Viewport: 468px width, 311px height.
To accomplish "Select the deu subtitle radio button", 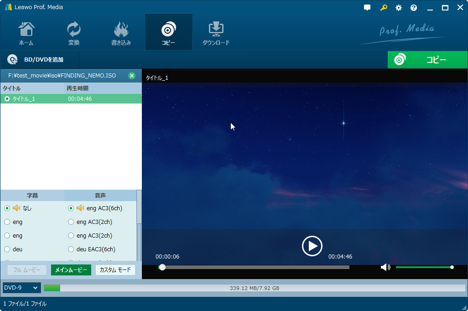I will click(7, 249).
